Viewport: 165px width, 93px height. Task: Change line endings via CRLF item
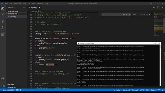[x=147, y=90]
